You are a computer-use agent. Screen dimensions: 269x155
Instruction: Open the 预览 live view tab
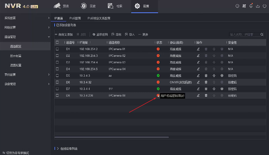click(x=61, y=6)
